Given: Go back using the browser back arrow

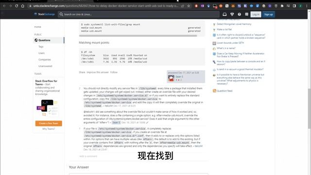Looking at the screenshot, I should pyautogui.click(x=4, y=6).
